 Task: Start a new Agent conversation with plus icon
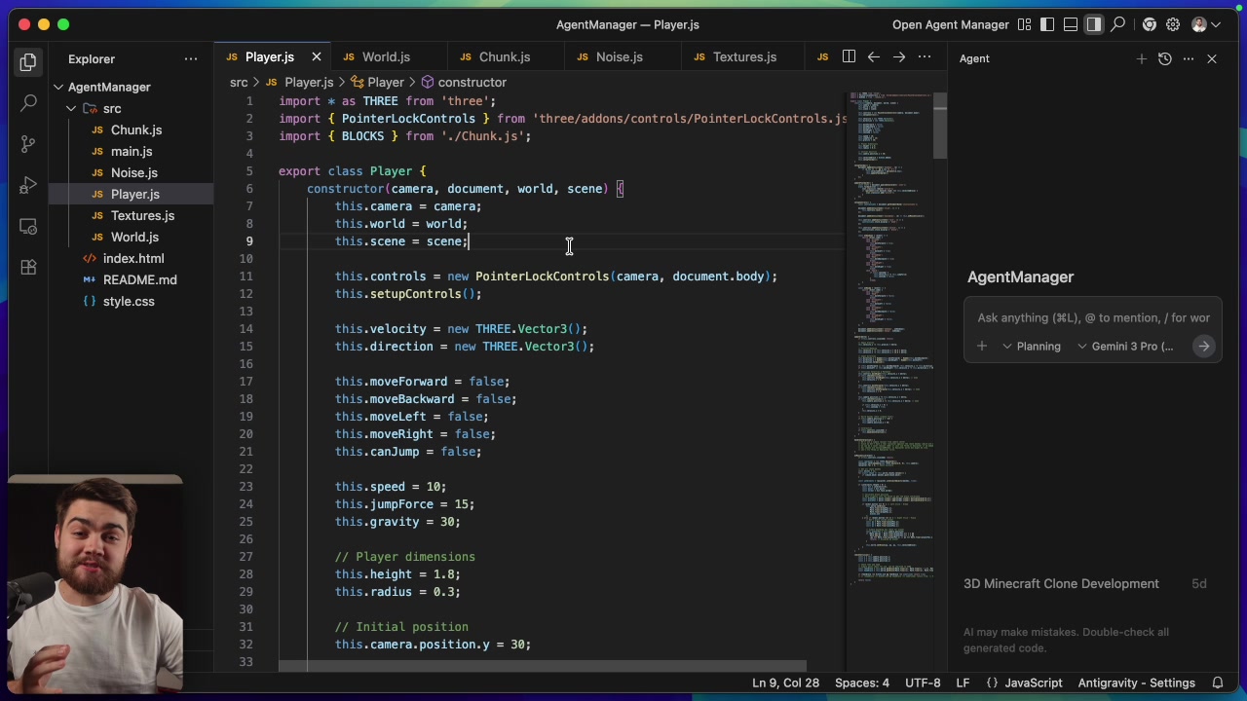[x=1141, y=58]
